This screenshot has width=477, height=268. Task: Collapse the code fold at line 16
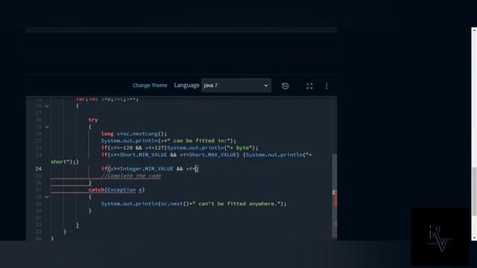[47, 106]
